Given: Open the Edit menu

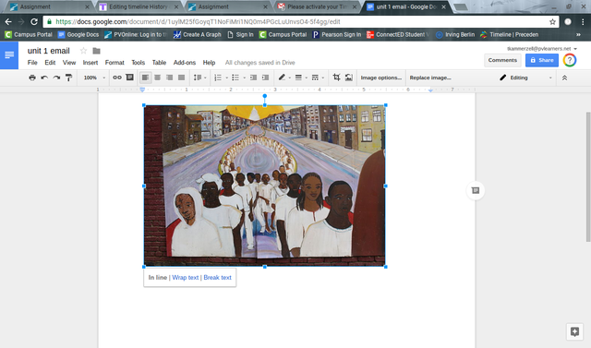Looking at the screenshot, I should 50,63.
